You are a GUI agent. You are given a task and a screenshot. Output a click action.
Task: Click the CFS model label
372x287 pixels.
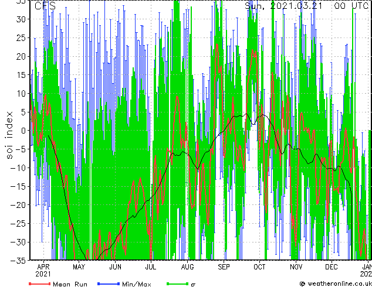[x=45, y=6]
